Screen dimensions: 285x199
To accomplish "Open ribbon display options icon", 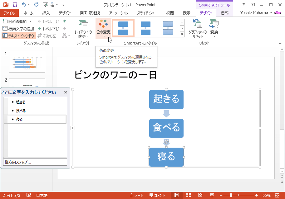I will 253,5.
